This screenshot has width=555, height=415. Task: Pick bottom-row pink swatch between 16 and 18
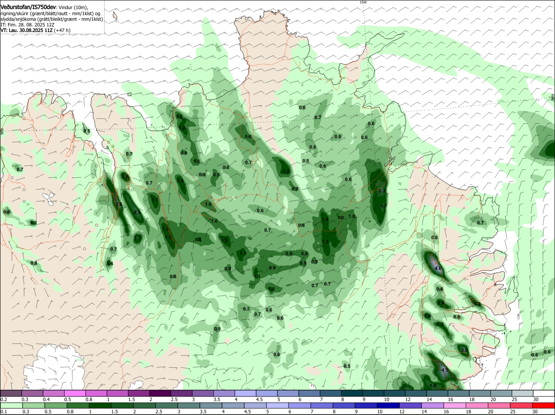click(x=455, y=405)
